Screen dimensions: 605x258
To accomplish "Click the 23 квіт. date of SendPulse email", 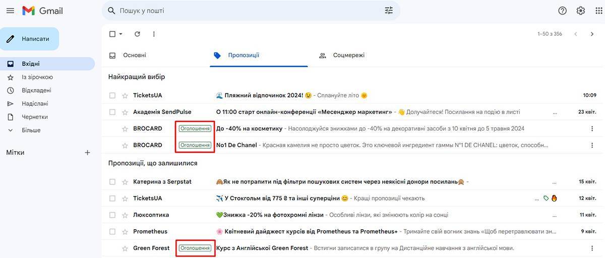I will point(587,112).
